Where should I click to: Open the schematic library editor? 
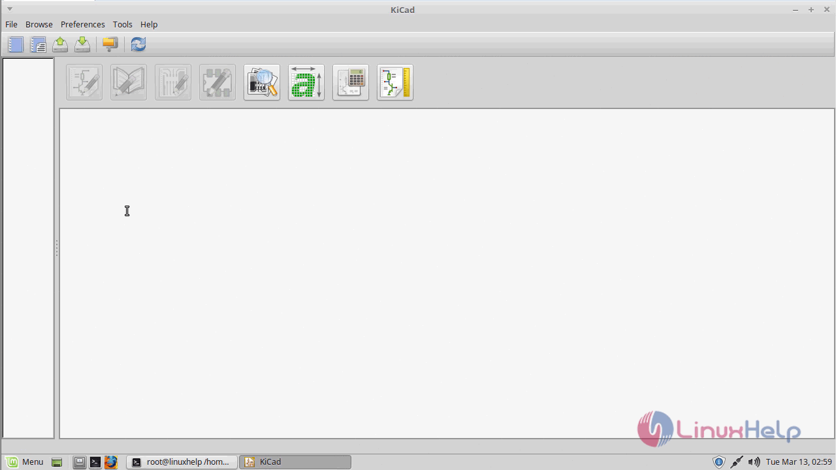129,82
